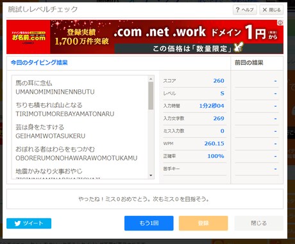Retry with the もう1回 button

[x=149, y=223]
